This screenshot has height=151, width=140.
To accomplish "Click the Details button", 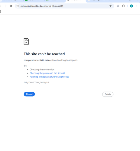I will (x=108, y=94).
